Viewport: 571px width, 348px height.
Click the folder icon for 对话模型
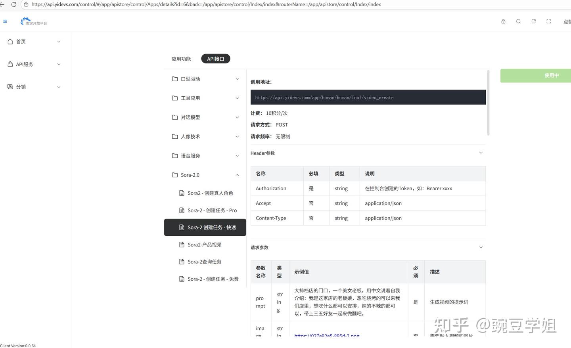175,117
